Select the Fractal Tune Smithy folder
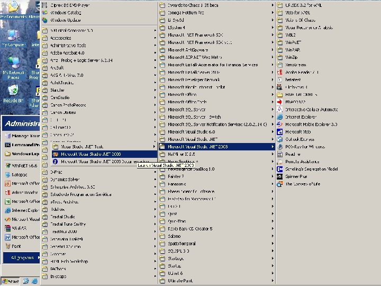 (99, 224)
